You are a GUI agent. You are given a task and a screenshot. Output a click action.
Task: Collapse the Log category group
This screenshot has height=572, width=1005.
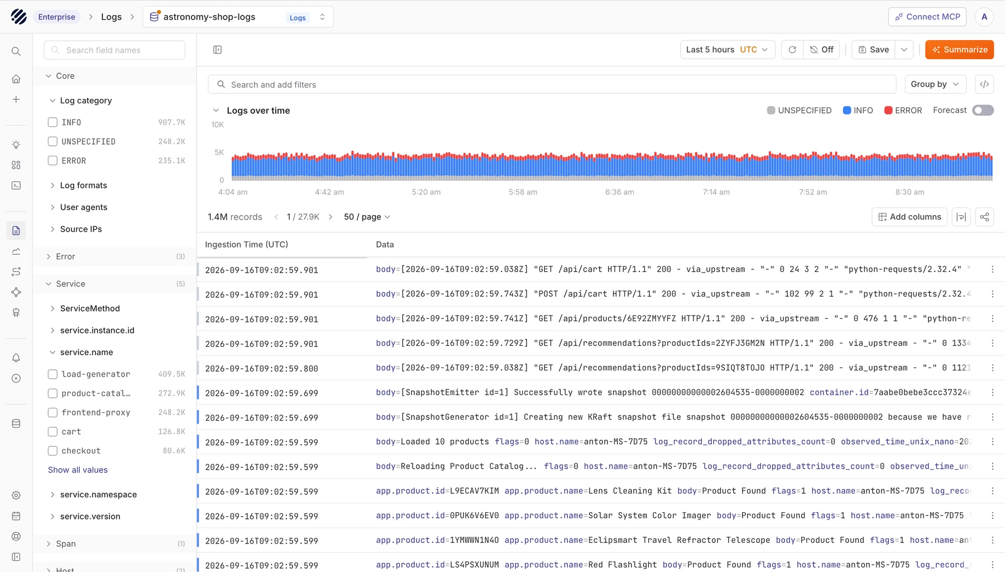[x=52, y=101]
